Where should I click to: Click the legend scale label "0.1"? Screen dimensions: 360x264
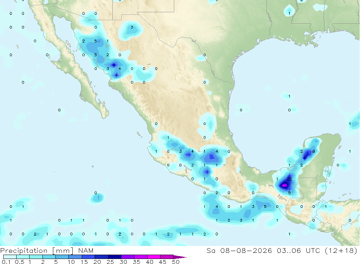(x=6, y=262)
